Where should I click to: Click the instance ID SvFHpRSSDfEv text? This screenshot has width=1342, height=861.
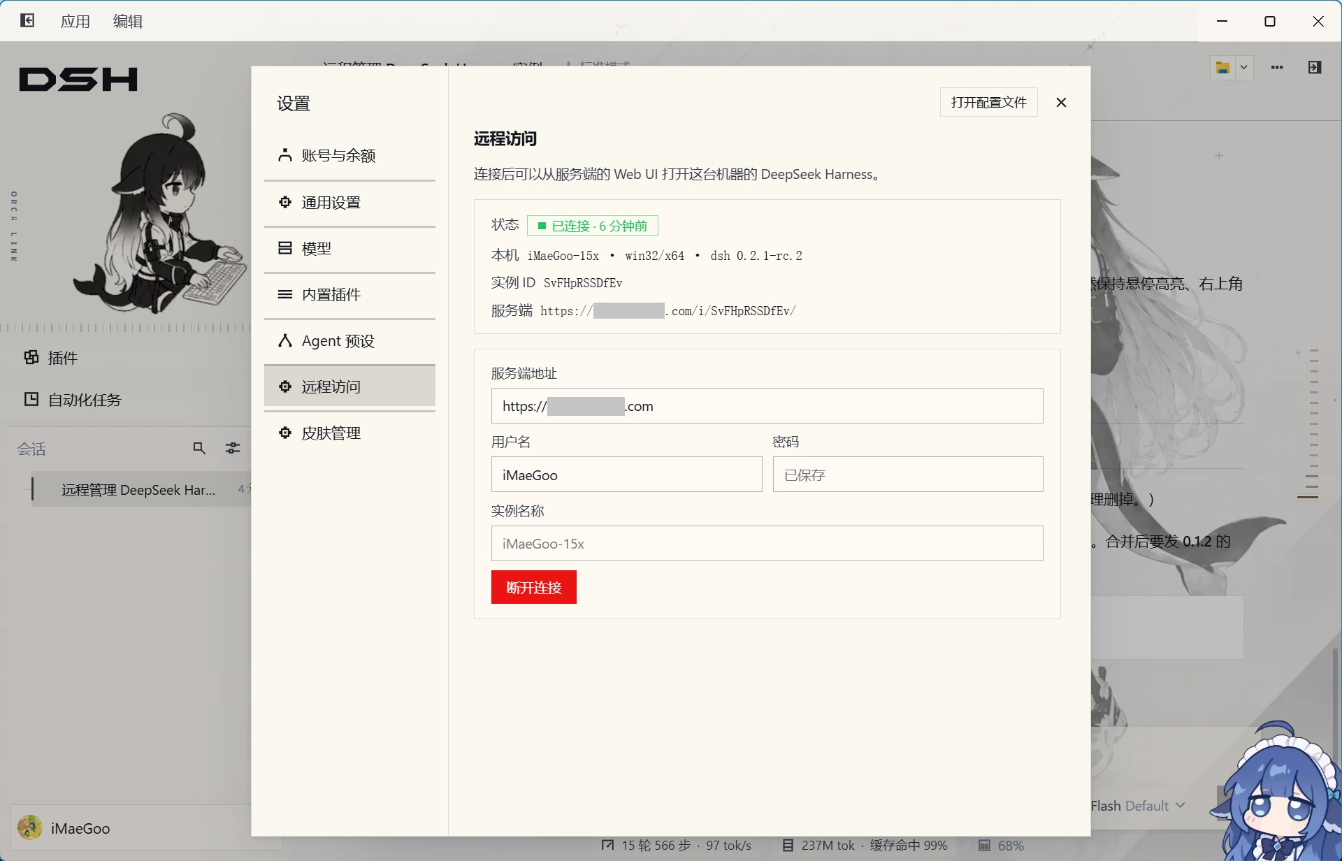pos(583,283)
